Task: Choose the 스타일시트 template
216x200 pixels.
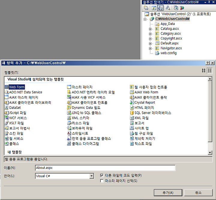Action: point(78,133)
